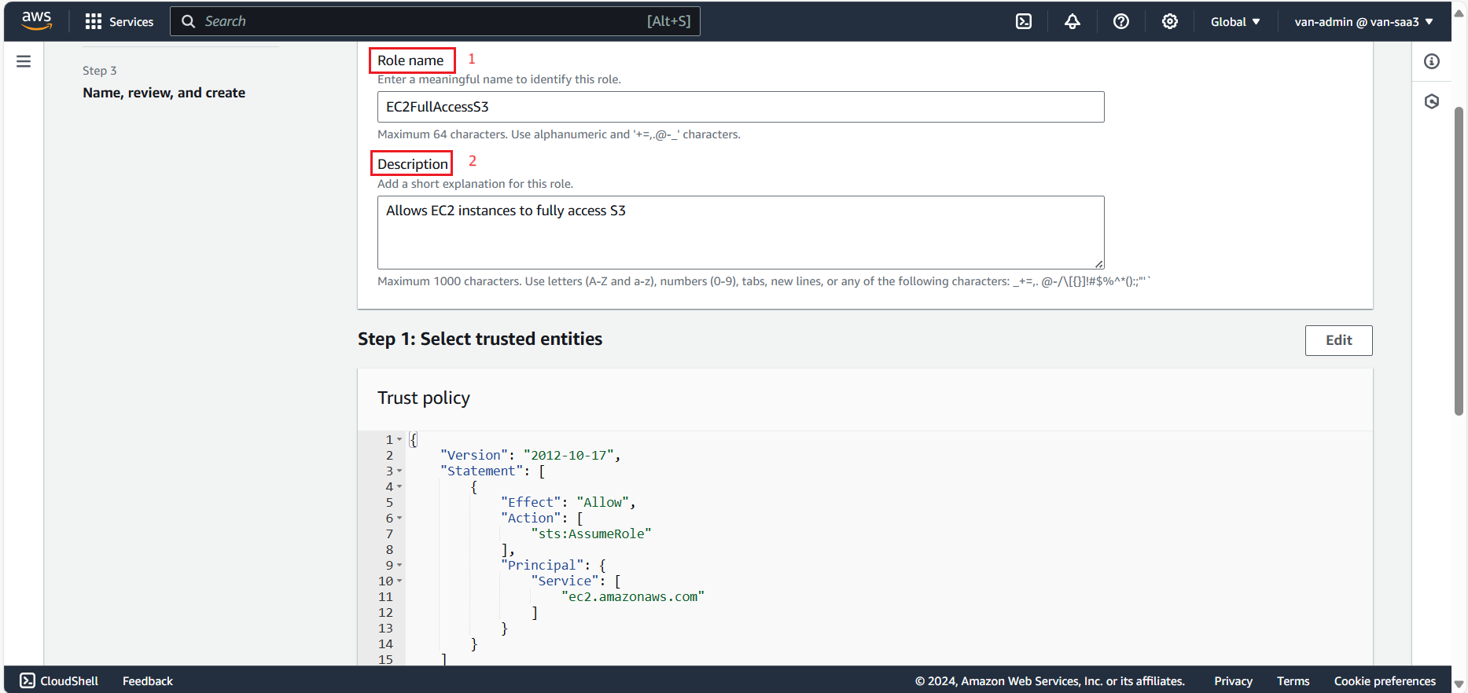Click the "Statement" key on line 3
1468x693 pixels.
[x=482, y=471]
